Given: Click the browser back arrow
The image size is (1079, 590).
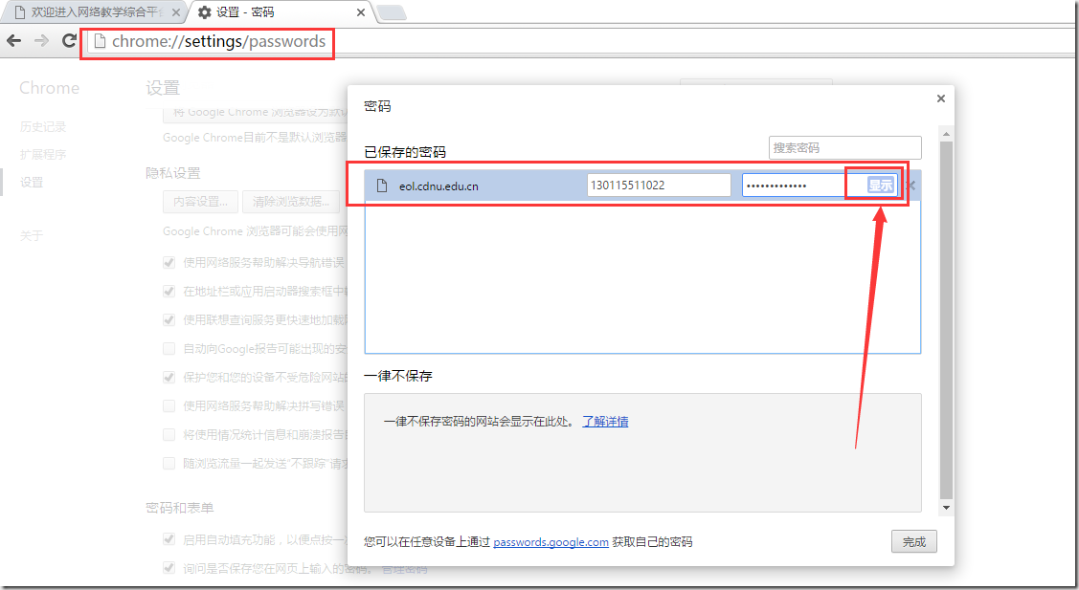Looking at the screenshot, I should tap(13, 40).
